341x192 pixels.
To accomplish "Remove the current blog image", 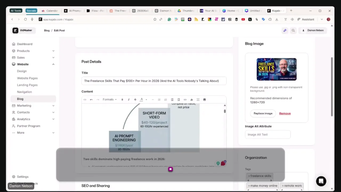I will pos(285,113).
